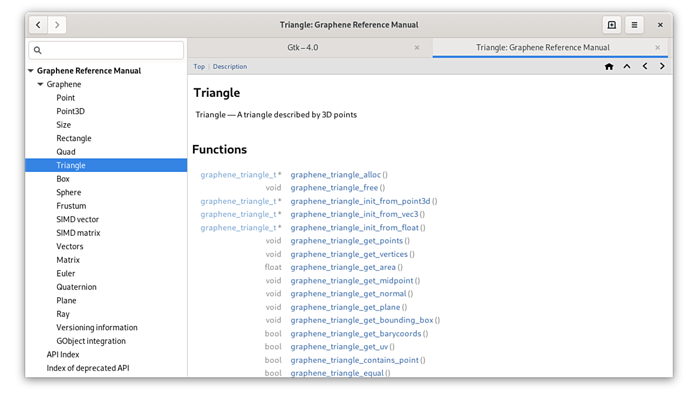Go up one level with the up chevron
The height and width of the screenshot is (393, 698).
627,67
